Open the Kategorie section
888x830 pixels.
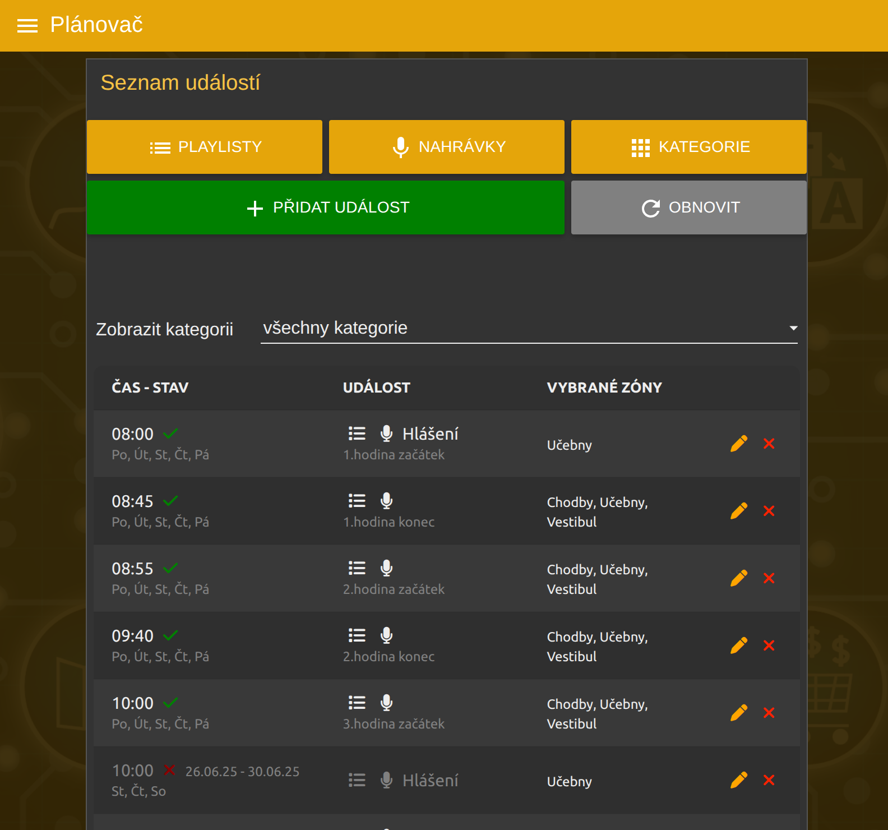coord(688,147)
